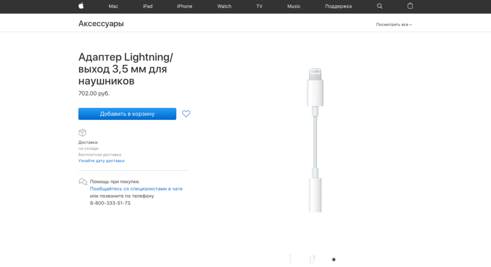Open the Music menu item
This screenshot has width=491, height=267.
tap(294, 6)
